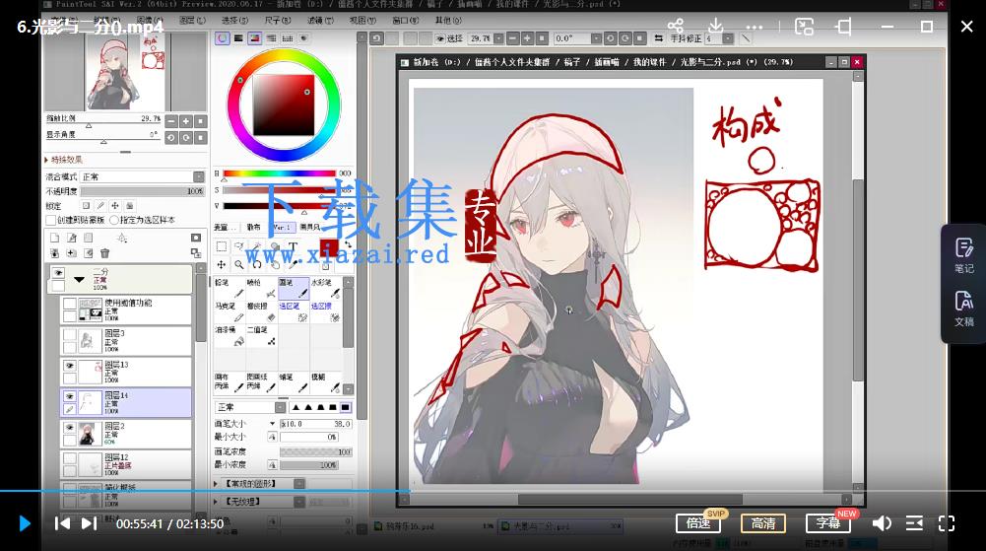Show the hidden 图层12 layer visibility box

(x=69, y=458)
